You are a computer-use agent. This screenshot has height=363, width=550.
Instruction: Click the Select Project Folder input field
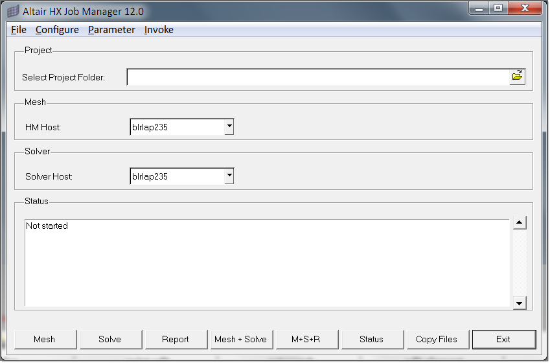[318, 77]
